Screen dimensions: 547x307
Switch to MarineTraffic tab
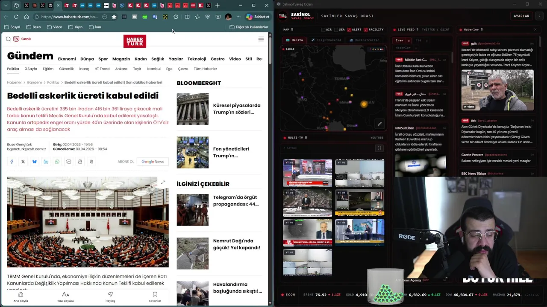pos(364,40)
